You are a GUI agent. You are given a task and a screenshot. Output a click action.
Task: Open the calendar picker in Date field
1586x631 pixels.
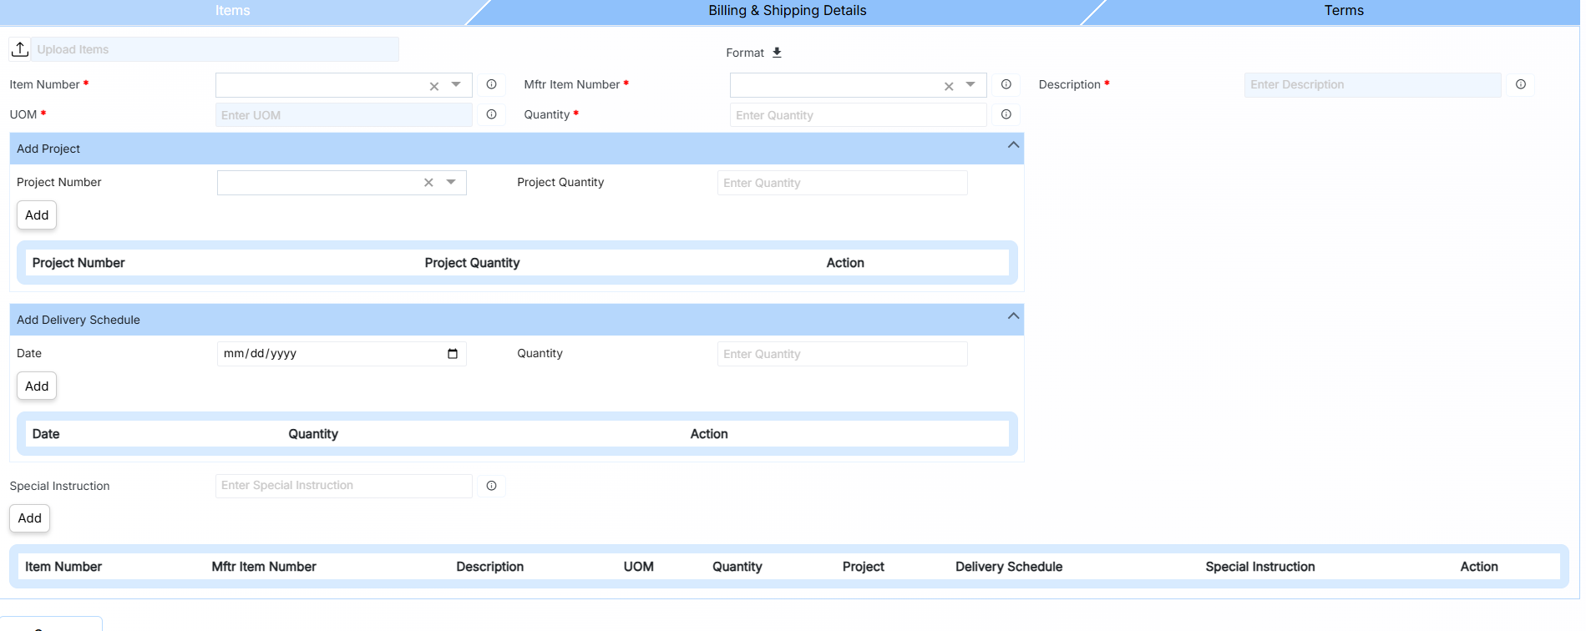pos(453,354)
